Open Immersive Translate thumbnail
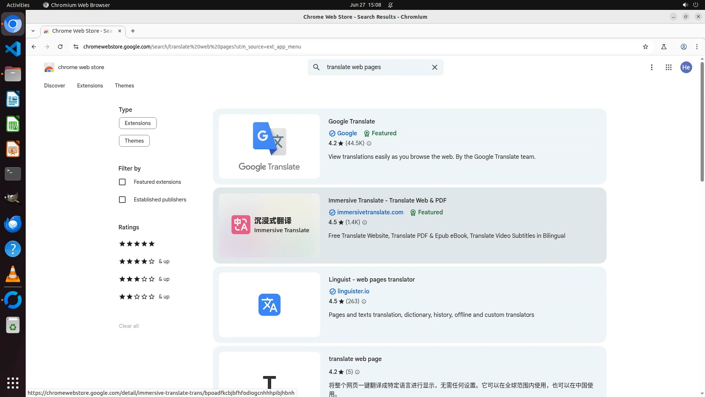Image resolution: width=705 pixels, height=397 pixels. coord(269,225)
